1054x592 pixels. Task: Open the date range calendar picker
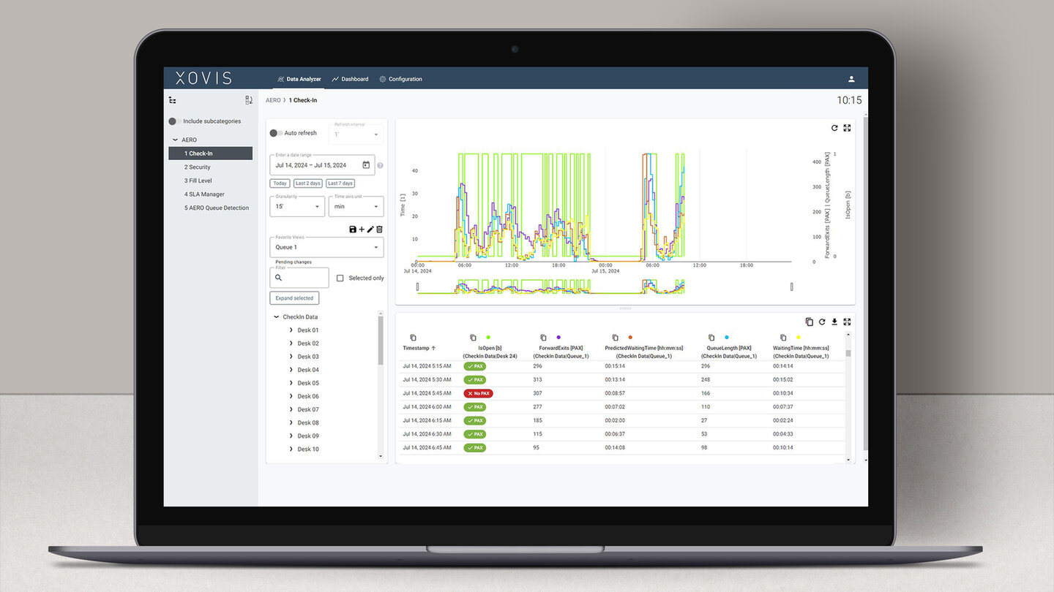(366, 165)
